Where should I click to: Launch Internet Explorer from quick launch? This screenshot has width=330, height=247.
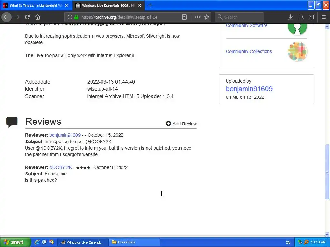pos(37,242)
